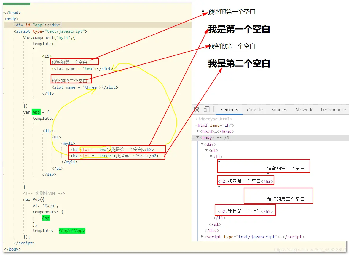Click the 我是第二个空白 heading in rendered page

pos(239,63)
